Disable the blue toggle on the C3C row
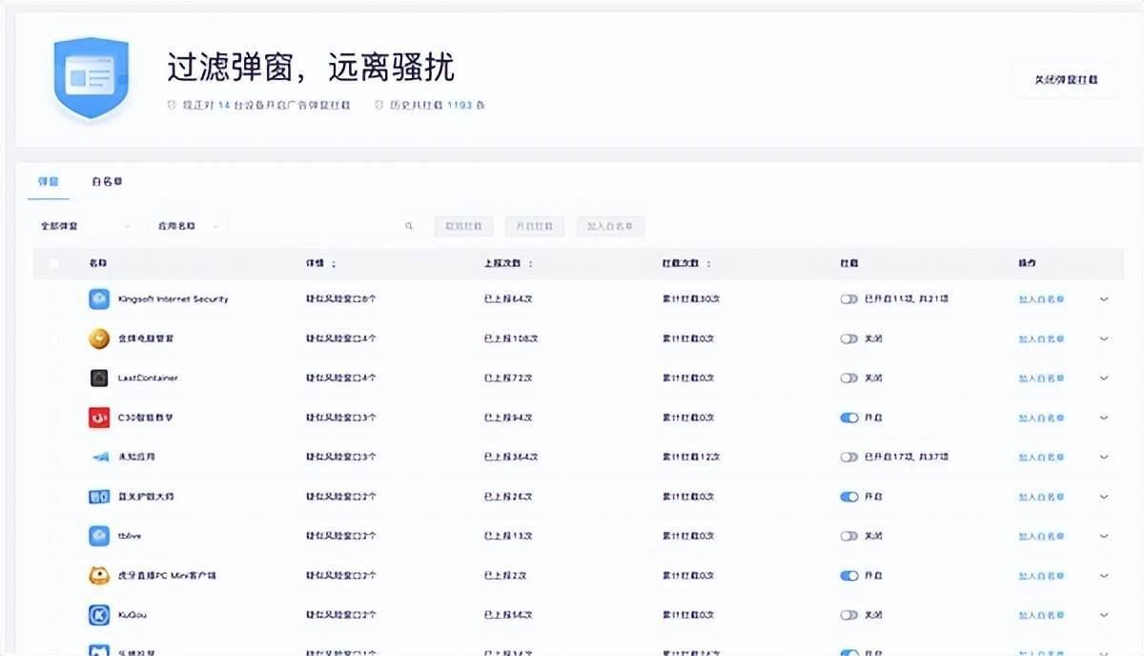Viewport: 1144px width, 656px height. coord(848,417)
